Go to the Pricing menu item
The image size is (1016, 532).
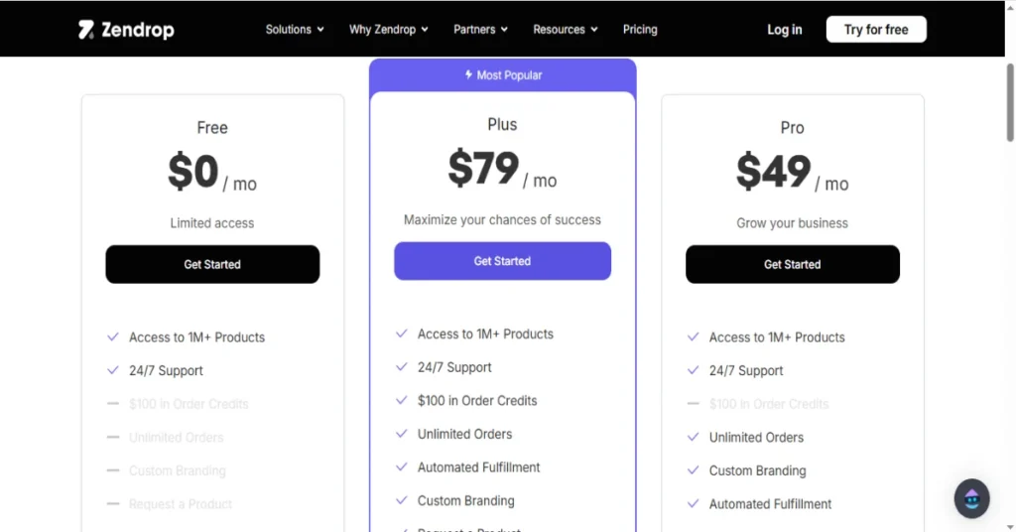pos(640,29)
